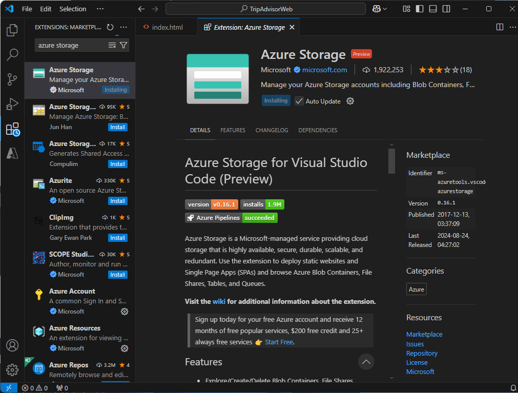Open the Search view in activity bar
Image resolution: width=518 pixels, height=393 pixels.
12,54
